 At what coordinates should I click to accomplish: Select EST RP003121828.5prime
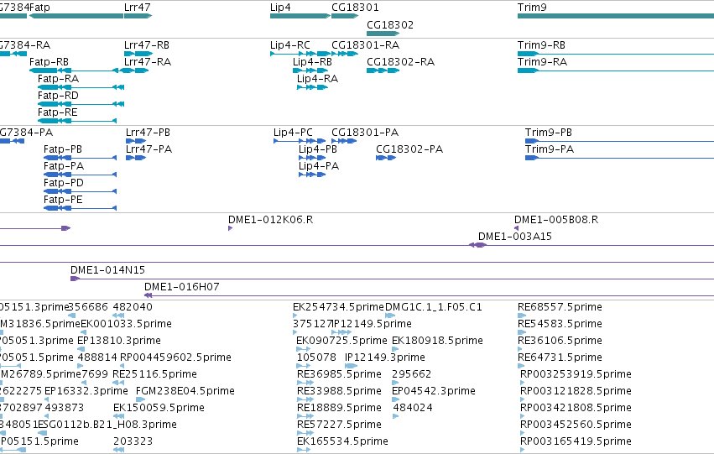click(576, 392)
